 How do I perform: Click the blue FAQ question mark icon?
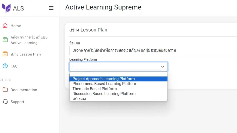point(5,66)
